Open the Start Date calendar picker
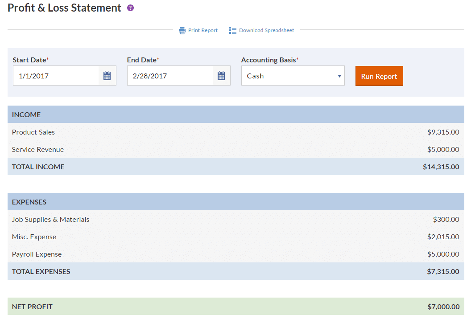This screenshot has height=331, width=471. click(107, 76)
